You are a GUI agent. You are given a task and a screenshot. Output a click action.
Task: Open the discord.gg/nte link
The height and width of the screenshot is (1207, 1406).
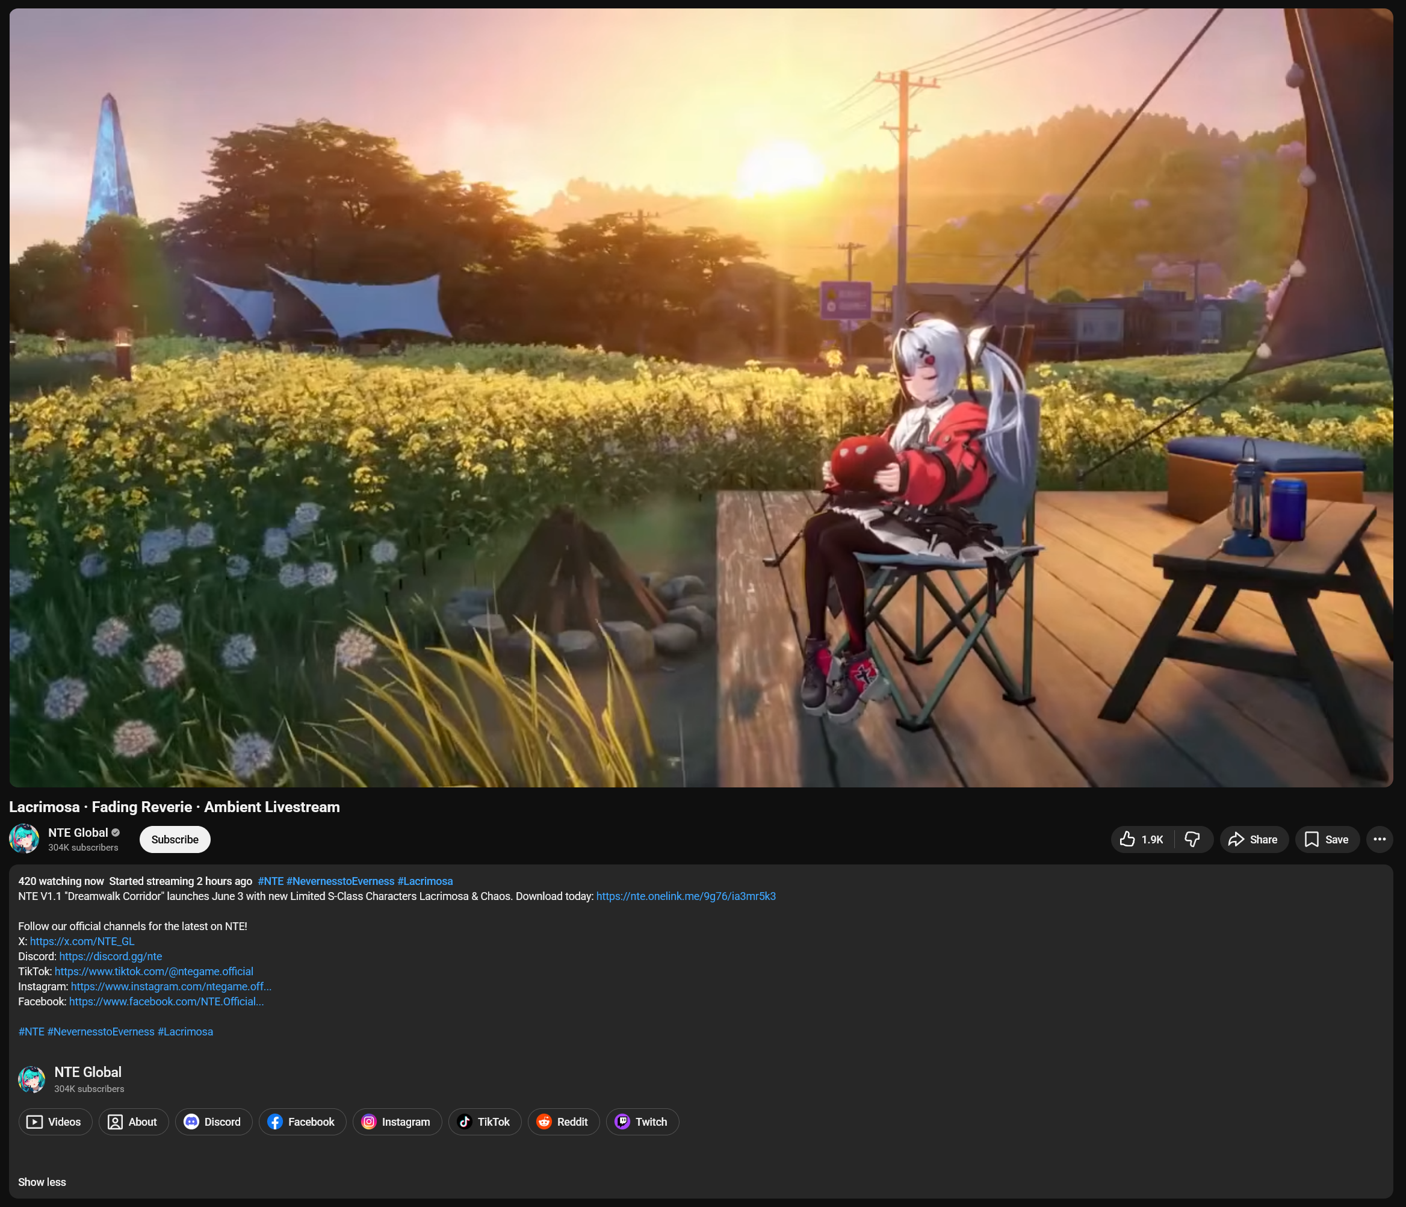[x=111, y=957]
